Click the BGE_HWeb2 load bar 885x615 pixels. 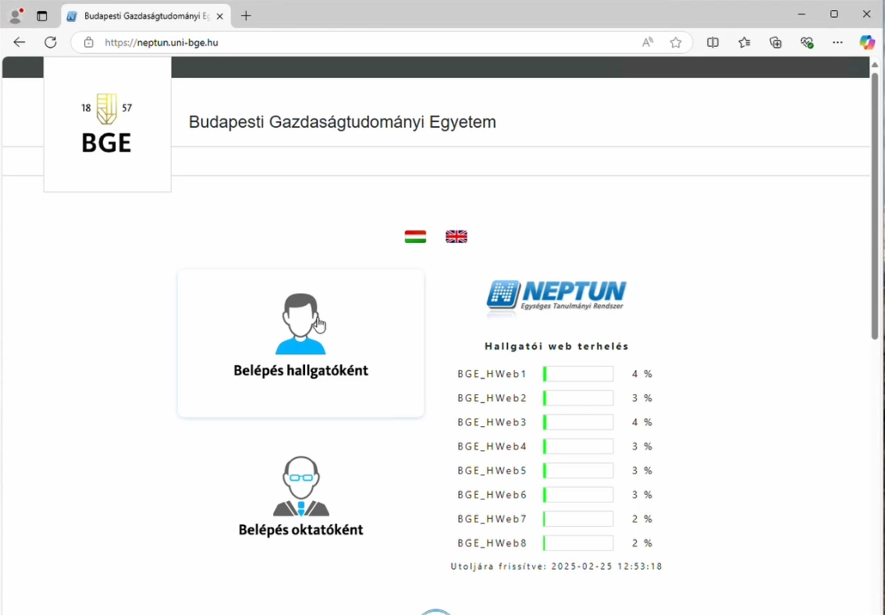pos(578,398)
